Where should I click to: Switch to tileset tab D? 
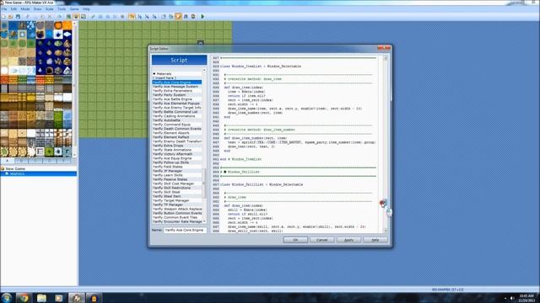49,161
